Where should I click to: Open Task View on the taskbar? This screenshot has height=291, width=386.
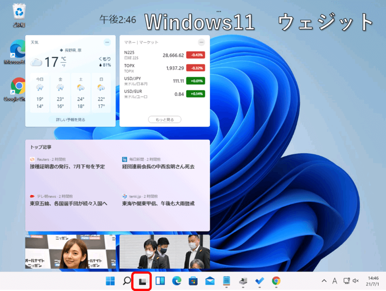click(x=143, y=281)
